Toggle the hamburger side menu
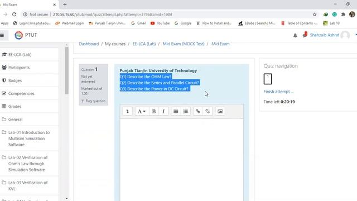Screen dimensions: 357x201 coord(2,35)
